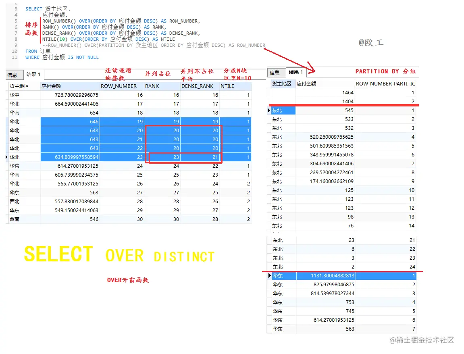Screen dimensions: 464x354
Task: Click the ROW_NUMBER column header
Action: [122, 86]
